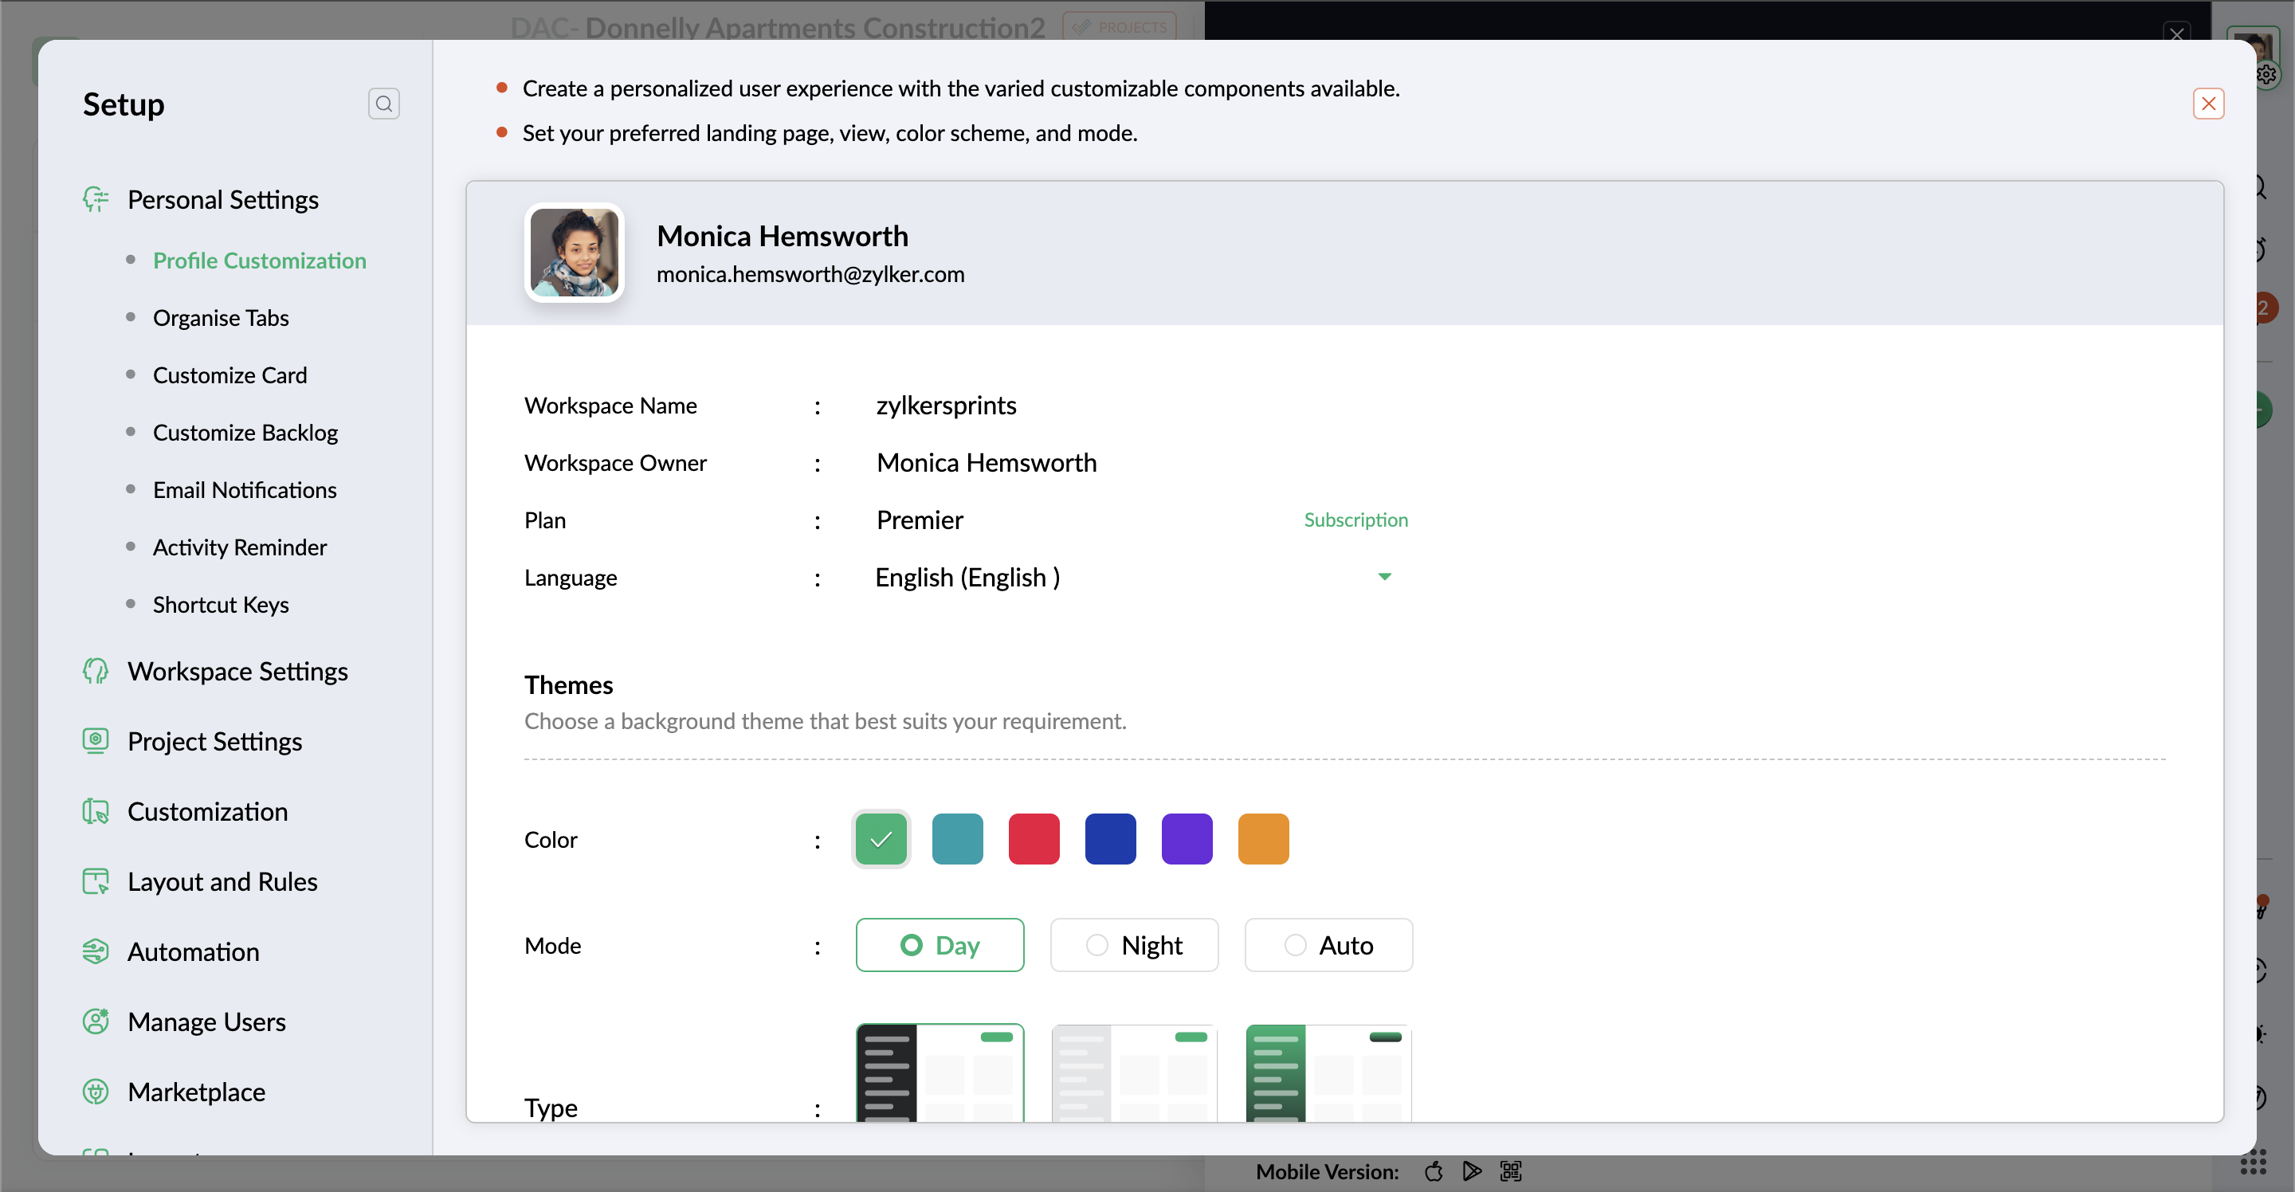Click the Personal Settings icon
2295x1192 pixels.
96,198
